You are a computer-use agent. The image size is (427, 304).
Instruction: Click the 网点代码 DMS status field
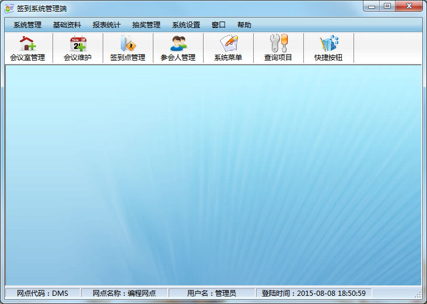pos(43,293)
